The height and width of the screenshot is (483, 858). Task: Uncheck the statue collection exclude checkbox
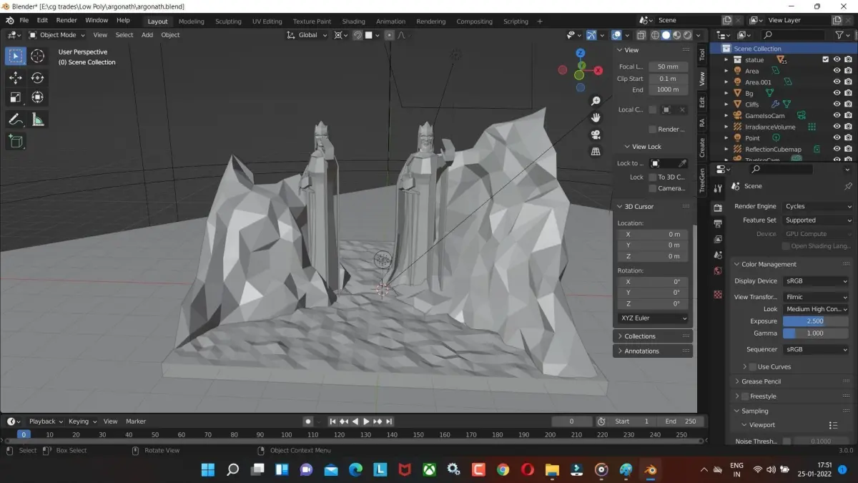point(825,59)
